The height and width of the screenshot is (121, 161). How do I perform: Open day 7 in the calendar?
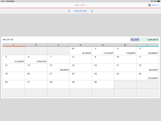pos(58,59)
